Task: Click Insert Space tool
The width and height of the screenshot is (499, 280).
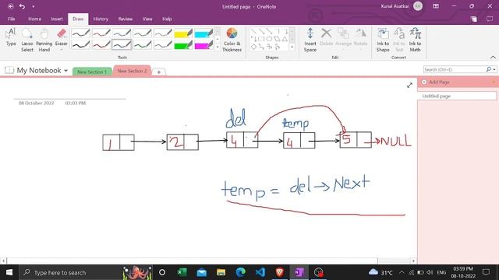Action: point(310,40)
